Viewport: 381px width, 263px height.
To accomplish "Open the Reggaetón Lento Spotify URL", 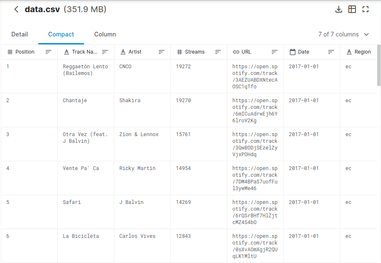I will pos(255,77).
